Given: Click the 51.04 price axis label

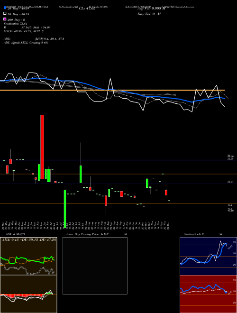Looking at the screenshot, I should click(x=230, y=182).
